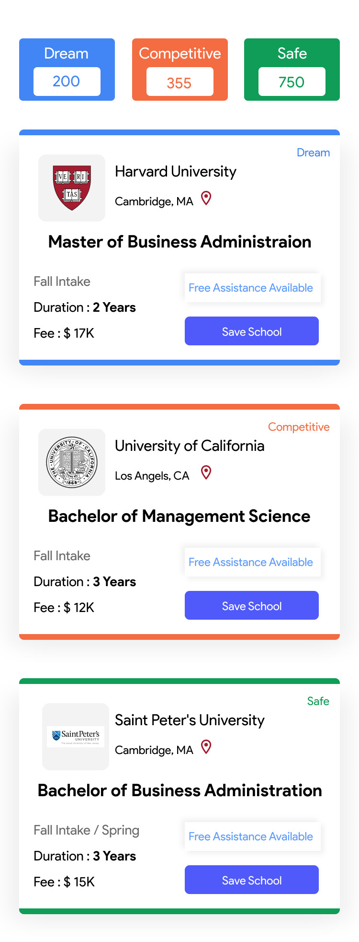Open Master of Business Administraion program title

179,242
